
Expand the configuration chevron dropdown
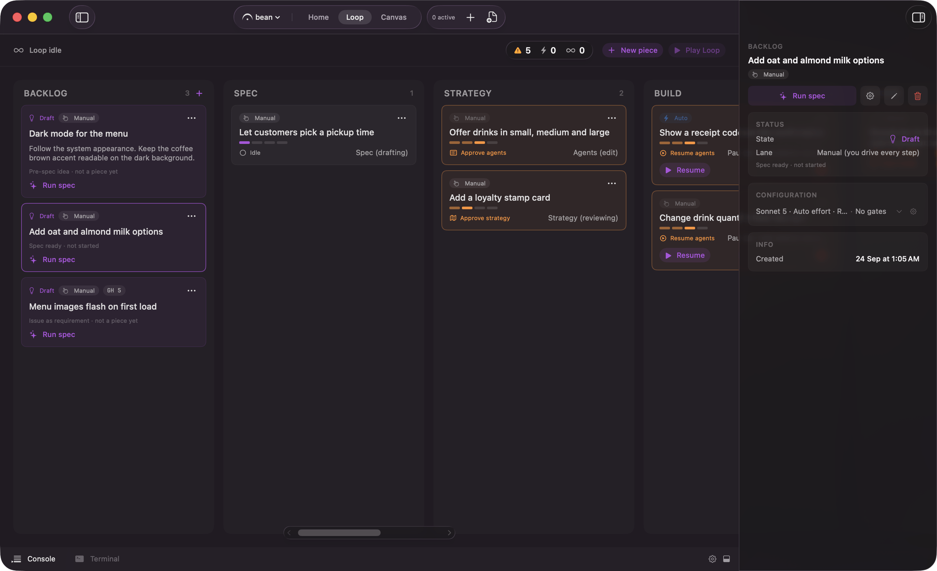[899, 211]
